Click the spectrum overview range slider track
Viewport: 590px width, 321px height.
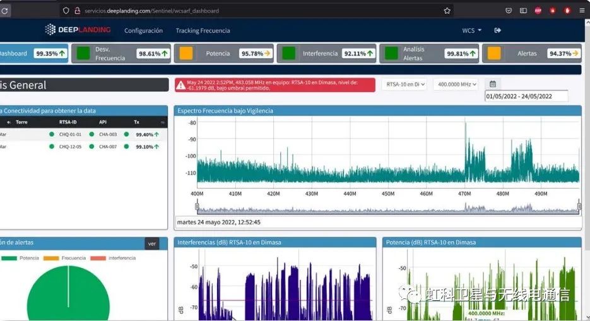(388, 209)
